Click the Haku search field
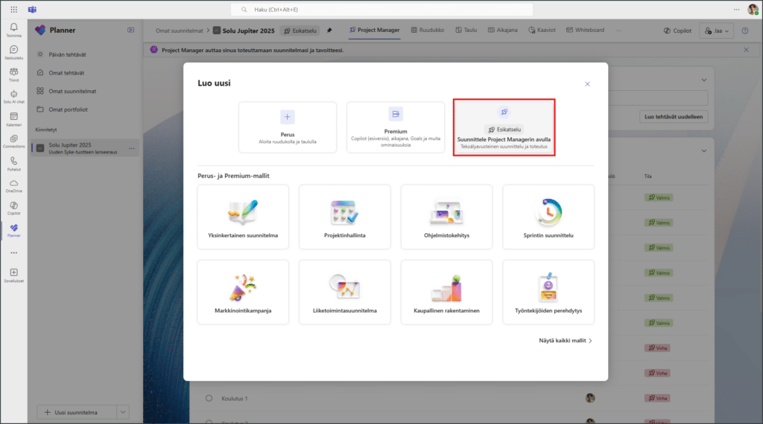The height and width of the screenshot is (424, 763). pyautogui.click(x=381, y=10)
